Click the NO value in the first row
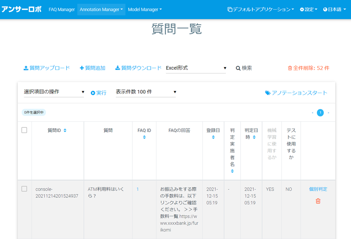Image resolution: width=351 pixels, height=239 pixels. pyautogui.click(x=289, y=189)
